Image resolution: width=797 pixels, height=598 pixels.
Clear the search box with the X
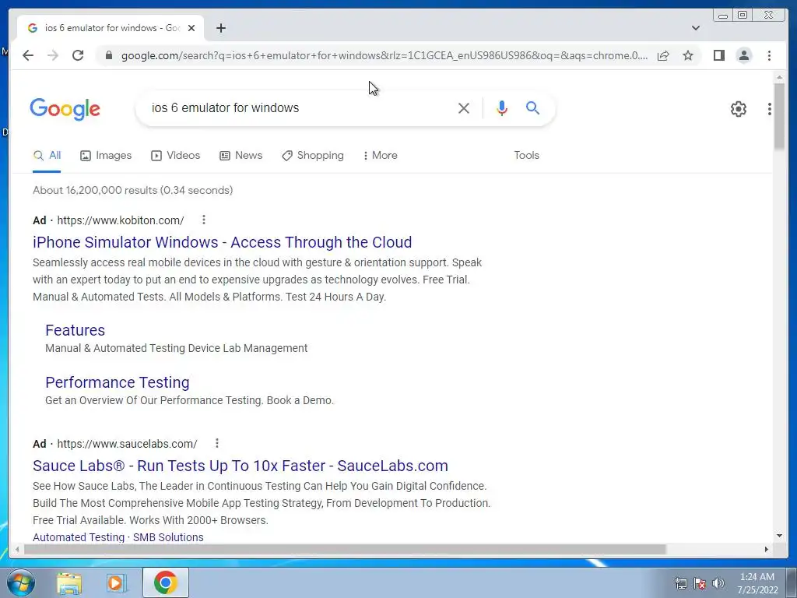tap(464, 107)
